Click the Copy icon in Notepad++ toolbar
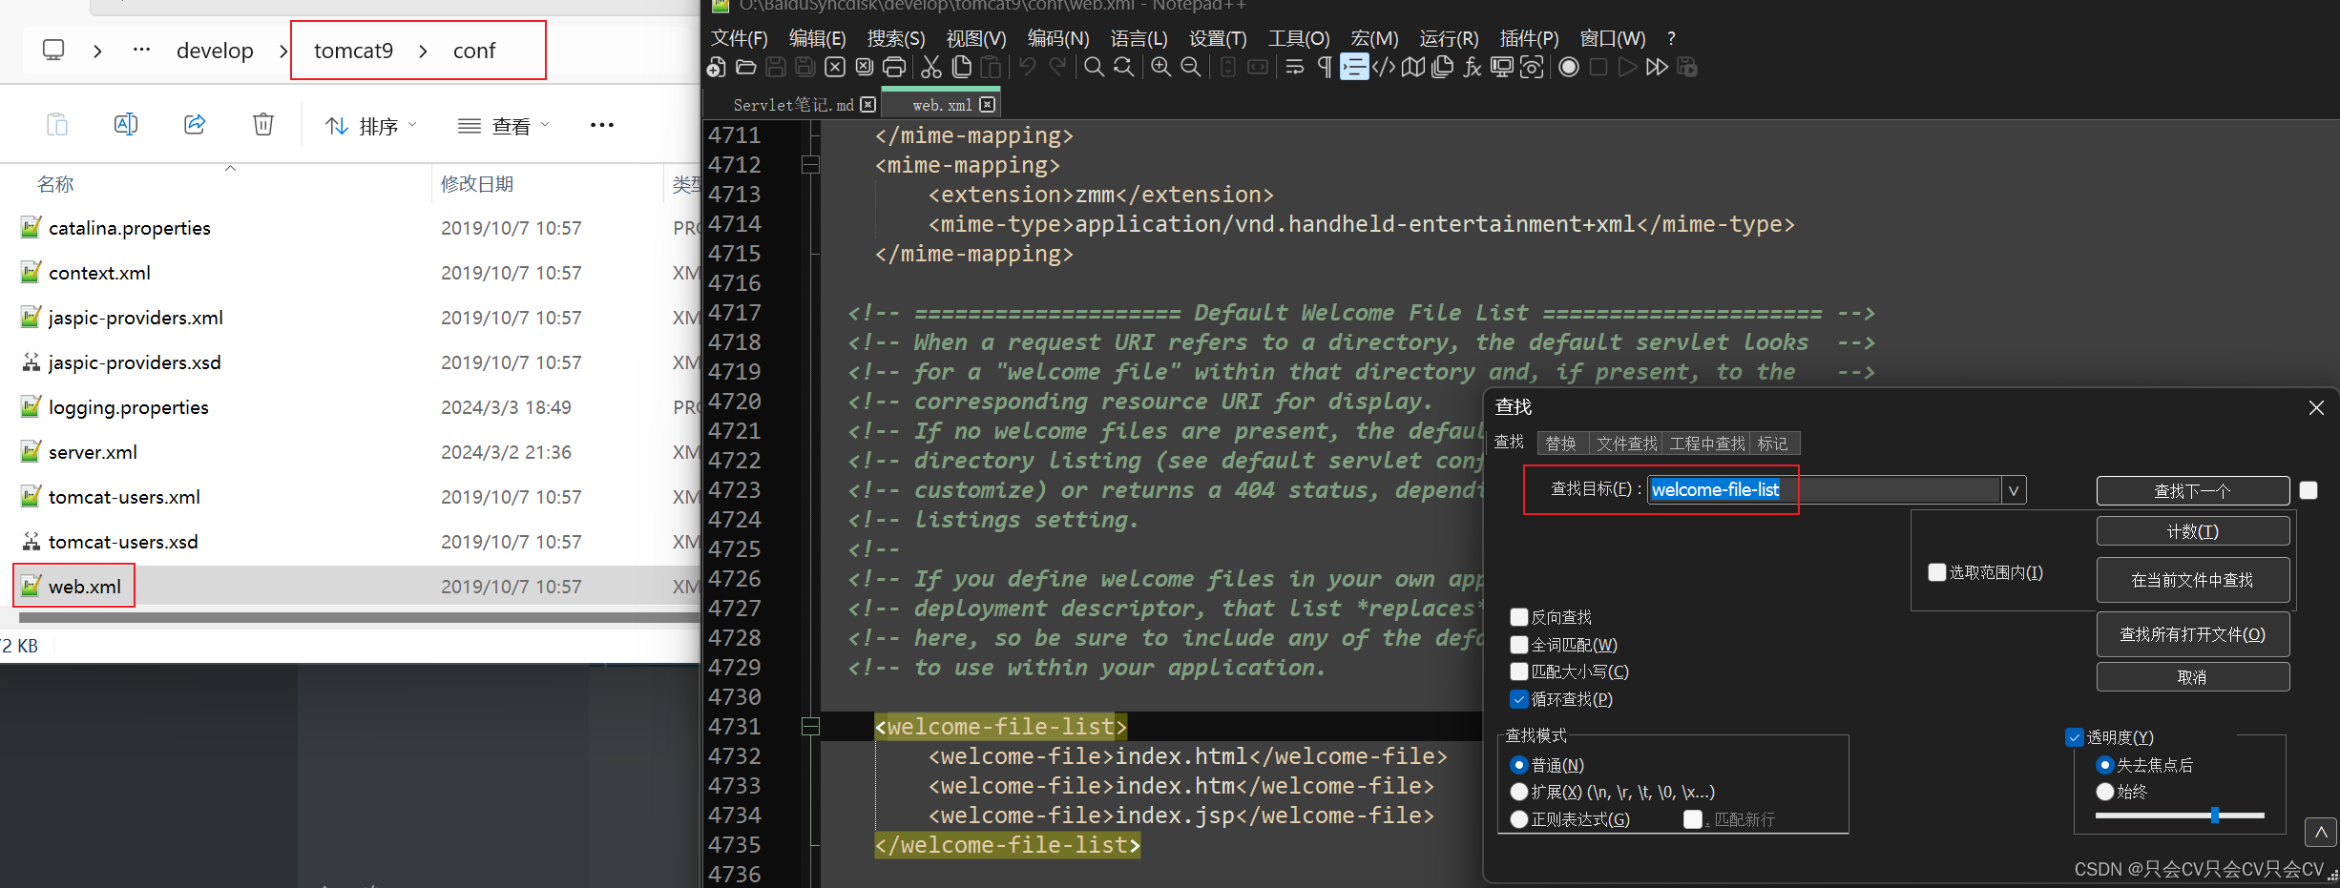The width and height of the screenshot is (2340, 888). (962, 68)
